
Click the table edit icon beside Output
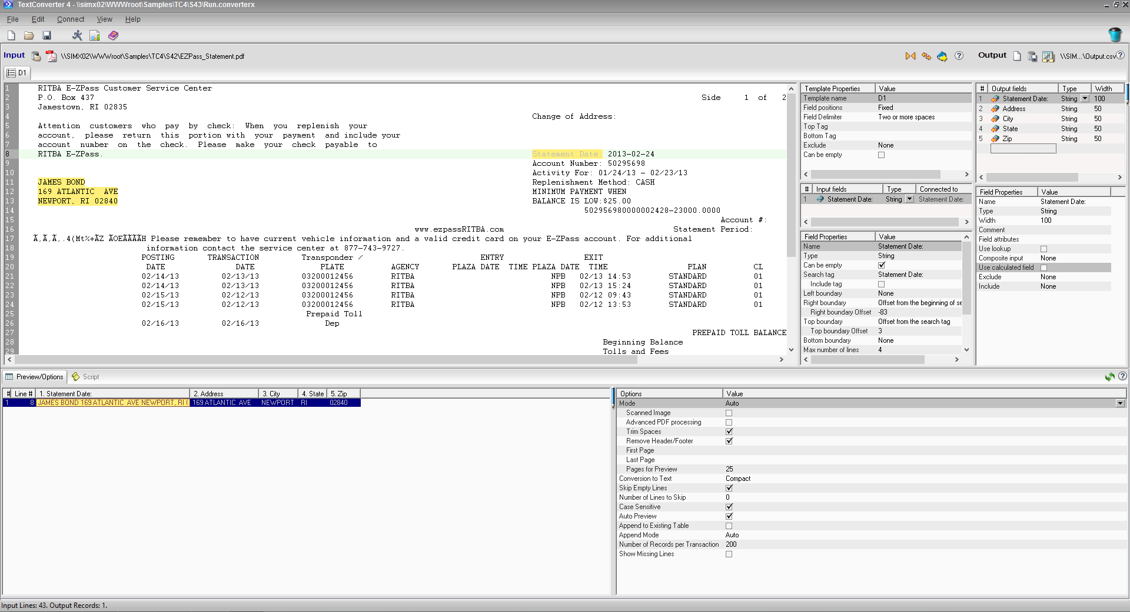1048,56
